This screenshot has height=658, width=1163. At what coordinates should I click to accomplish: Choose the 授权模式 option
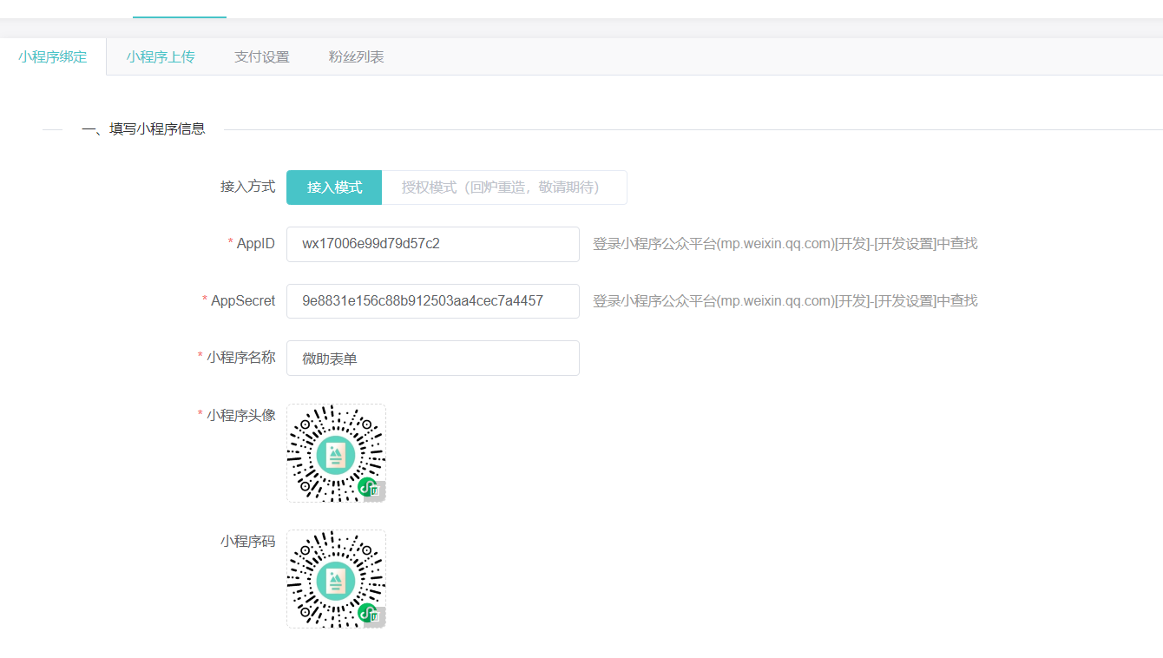click(x=503, y=188)
